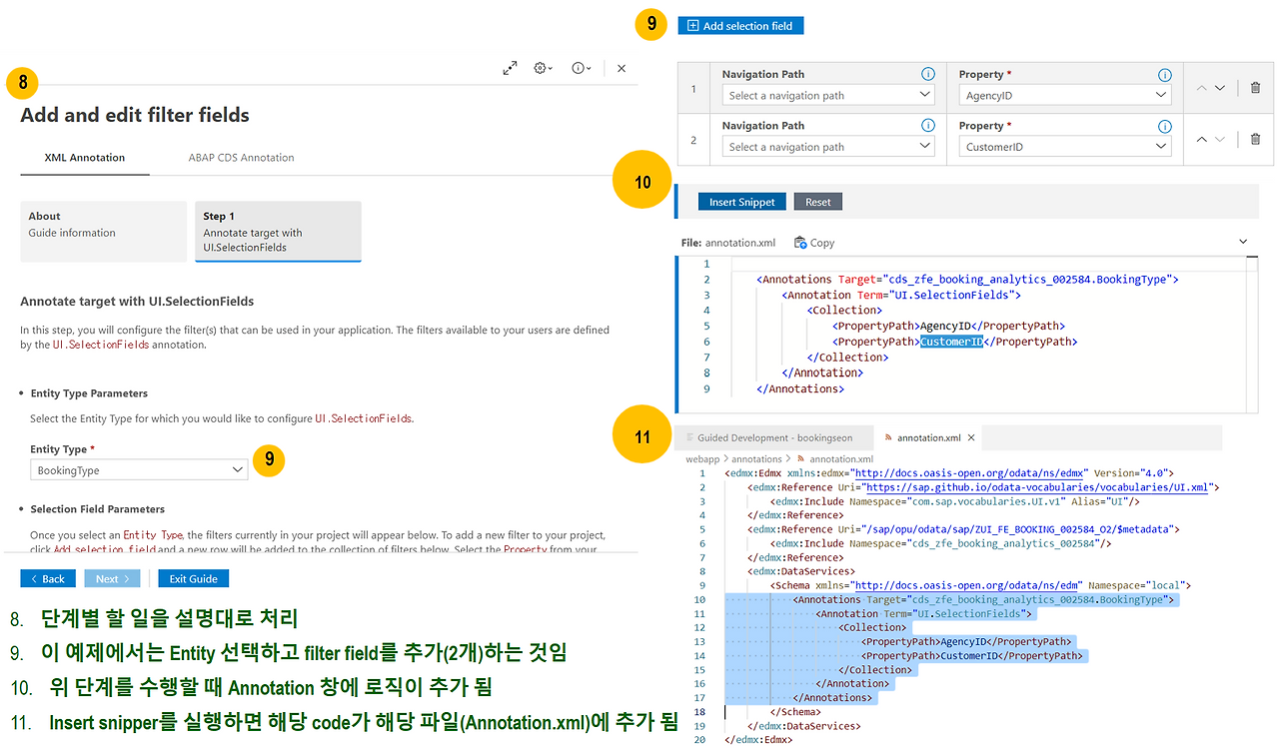The width and height of the screenshot is (1279, 749).
Task: Go Back to the previous guide step
Action: click(x=48, y=579)
